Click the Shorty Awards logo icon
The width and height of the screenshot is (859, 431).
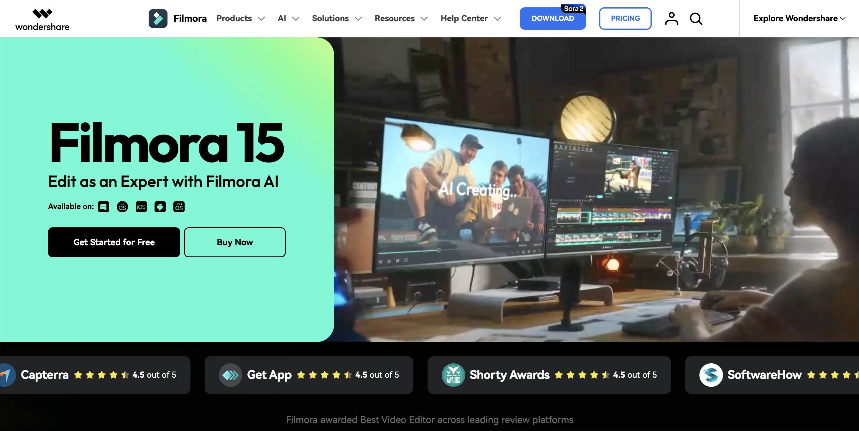453,375
